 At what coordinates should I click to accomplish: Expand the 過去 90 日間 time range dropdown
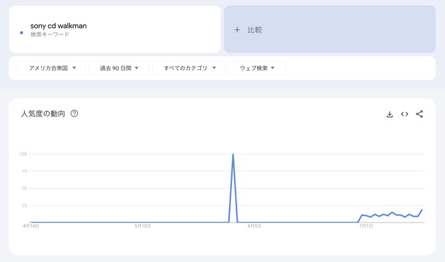tap(119, 68)
